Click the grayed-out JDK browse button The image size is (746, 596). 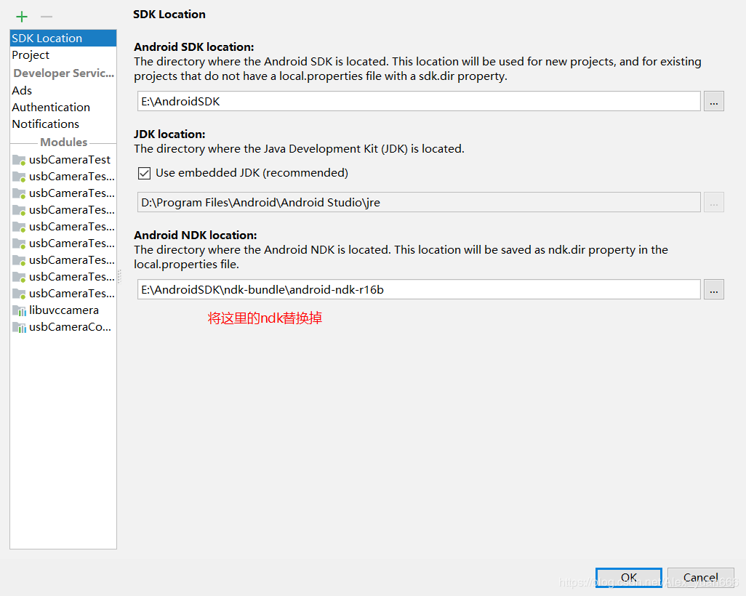click(713, 202)
